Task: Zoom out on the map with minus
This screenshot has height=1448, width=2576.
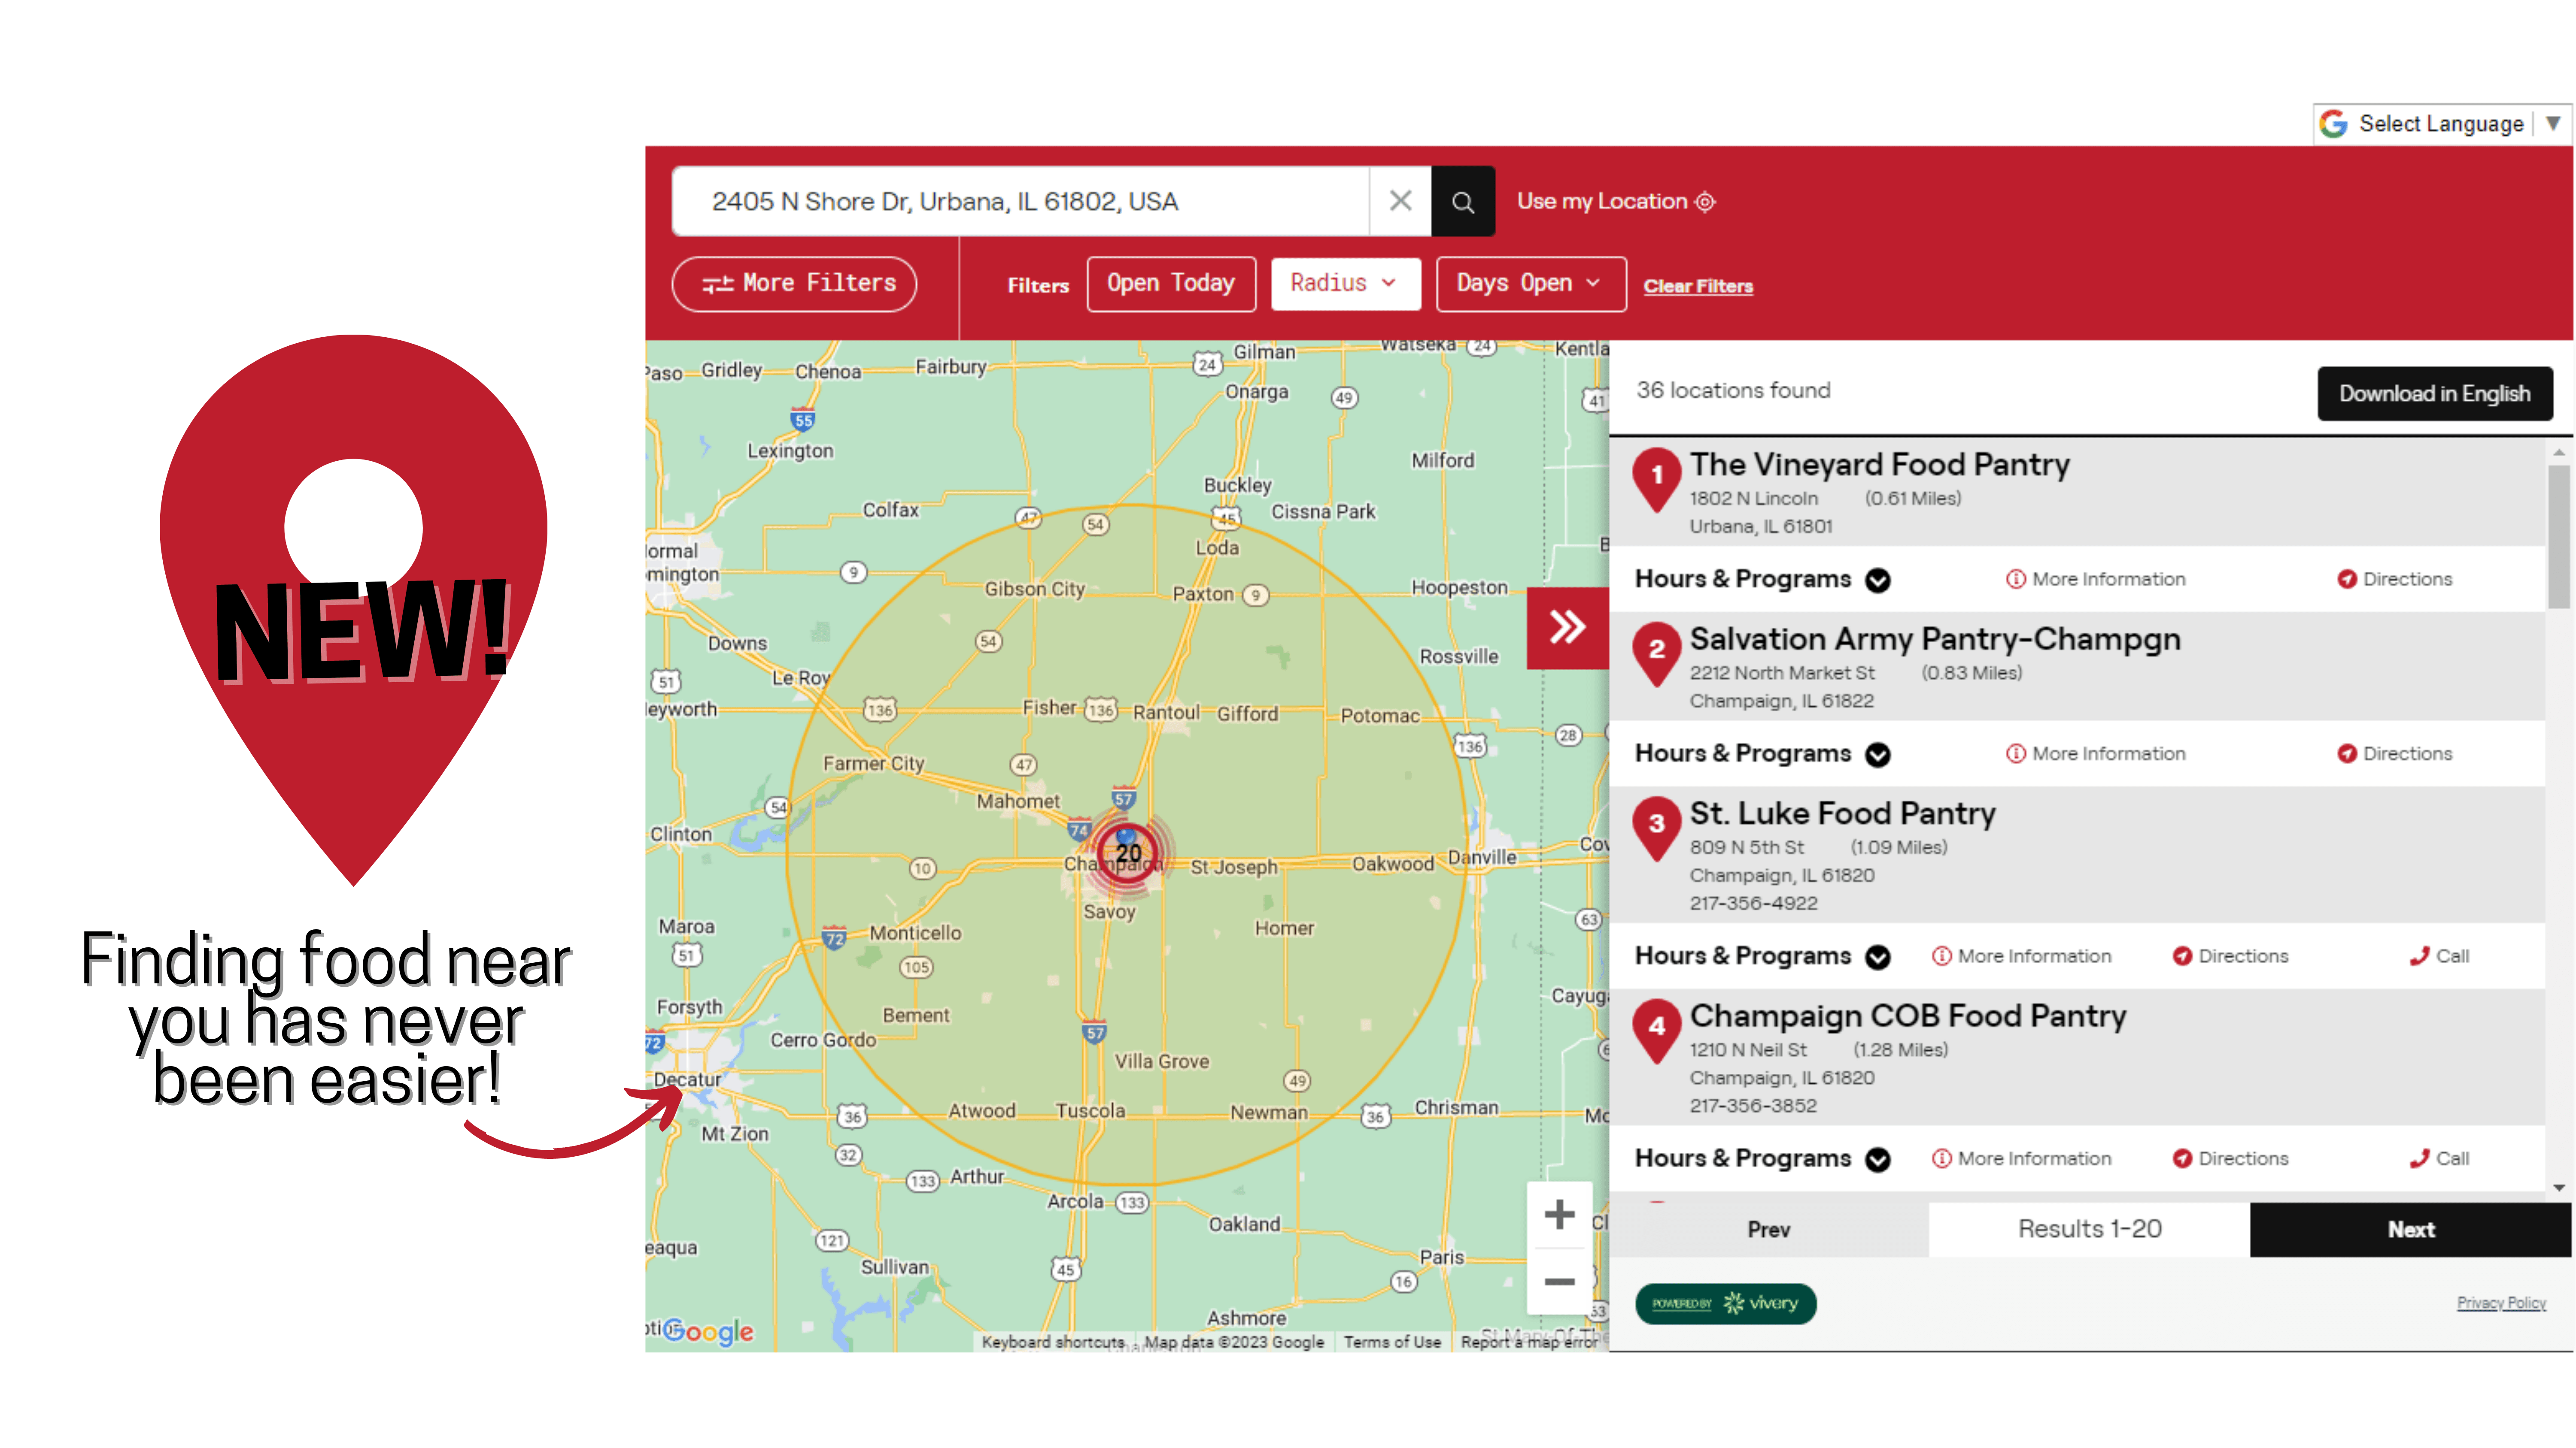Action: (1559, 1281)
